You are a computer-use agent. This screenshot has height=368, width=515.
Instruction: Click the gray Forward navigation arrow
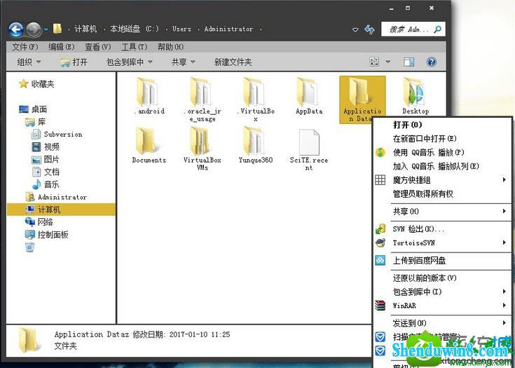(34, 29)
